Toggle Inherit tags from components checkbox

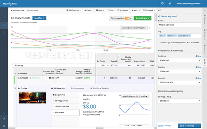point(159,43)
